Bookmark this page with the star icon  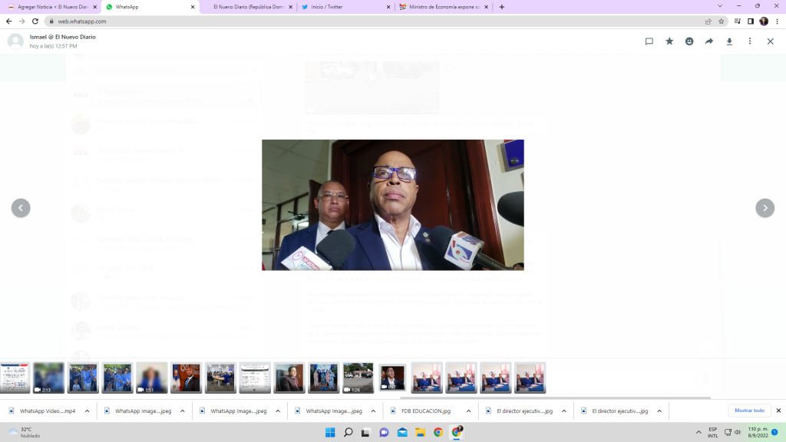(721, 21)
